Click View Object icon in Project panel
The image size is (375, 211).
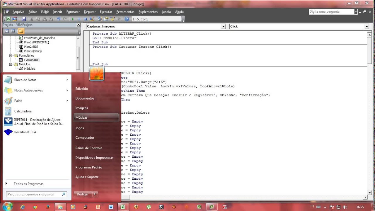pos(13,31)
